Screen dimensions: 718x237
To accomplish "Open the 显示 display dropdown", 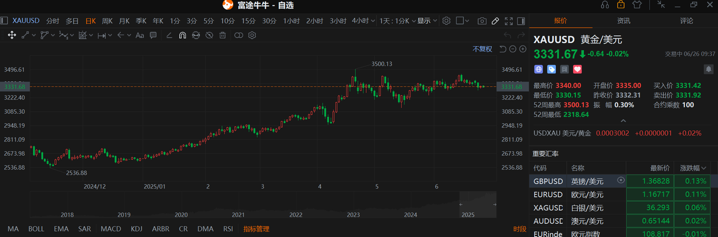I will pyautogui.click(x=427, y=21).
